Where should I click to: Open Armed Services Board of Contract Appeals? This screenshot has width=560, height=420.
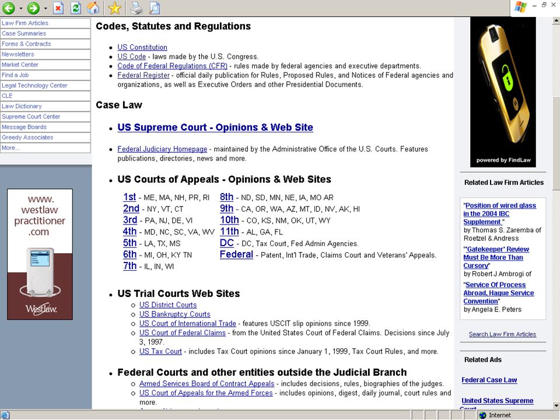[206, 383]
